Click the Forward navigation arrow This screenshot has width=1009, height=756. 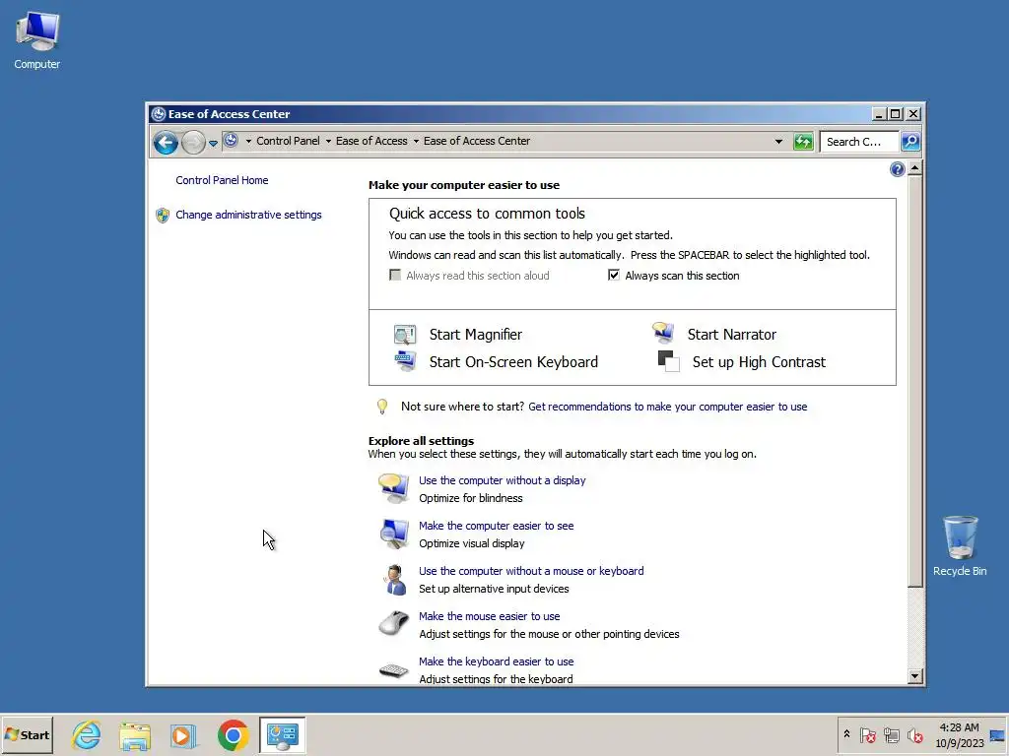click(x=192, y=142)
